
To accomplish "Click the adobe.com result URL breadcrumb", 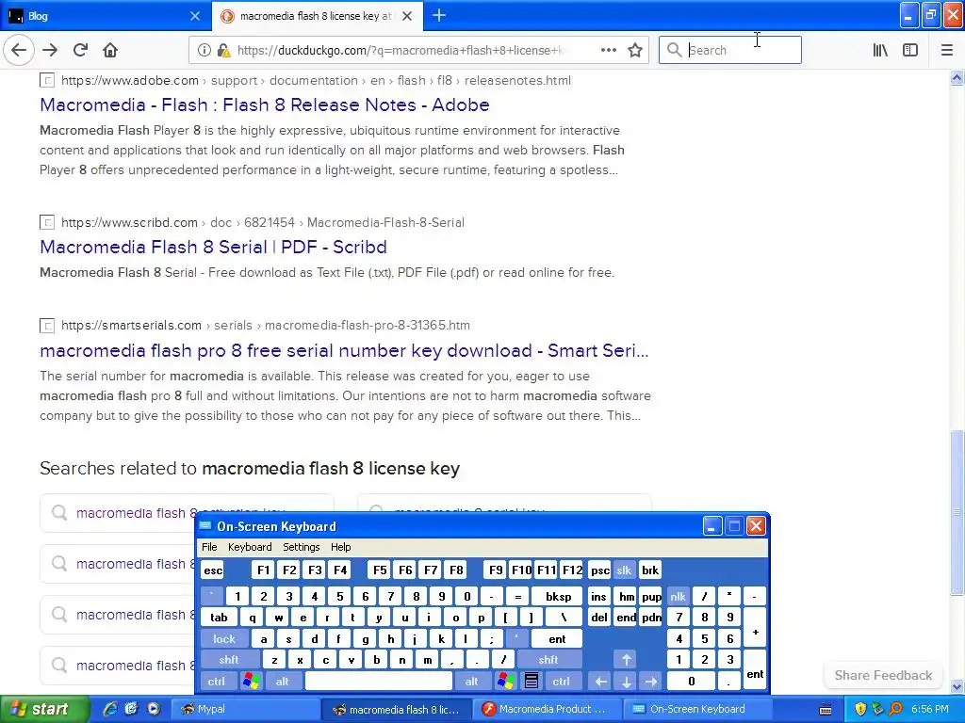I will point(316,81).
